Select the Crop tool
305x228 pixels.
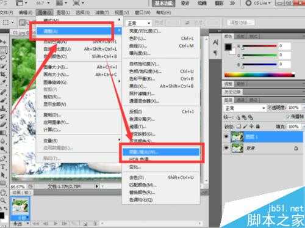(3, 74)
